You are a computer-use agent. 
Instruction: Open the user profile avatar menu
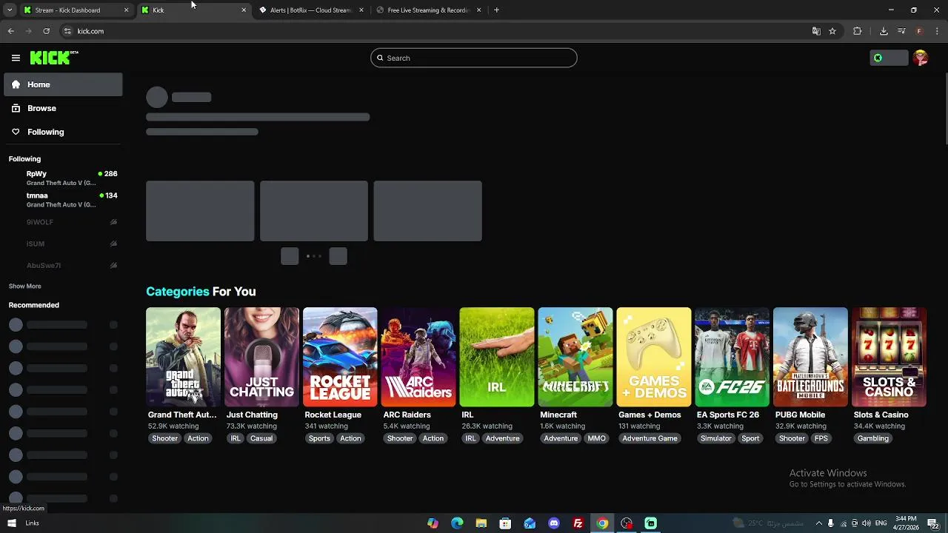click(x=921, y=58)
